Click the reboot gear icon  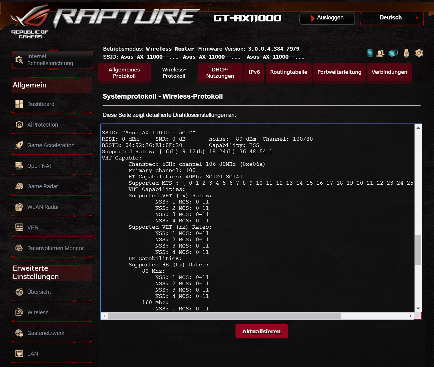(x=419, y=53)
